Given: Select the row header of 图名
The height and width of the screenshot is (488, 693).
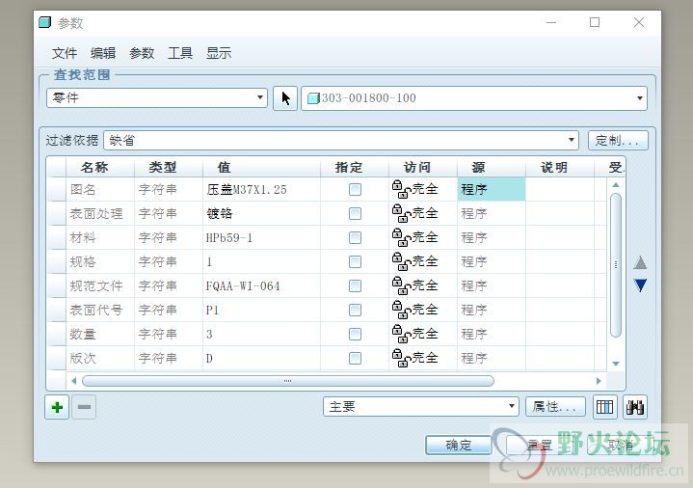Looking at the screenshot, I should click(x=57, y=189).
